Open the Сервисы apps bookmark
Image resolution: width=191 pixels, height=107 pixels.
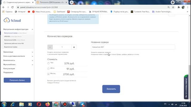click(7, 12)
